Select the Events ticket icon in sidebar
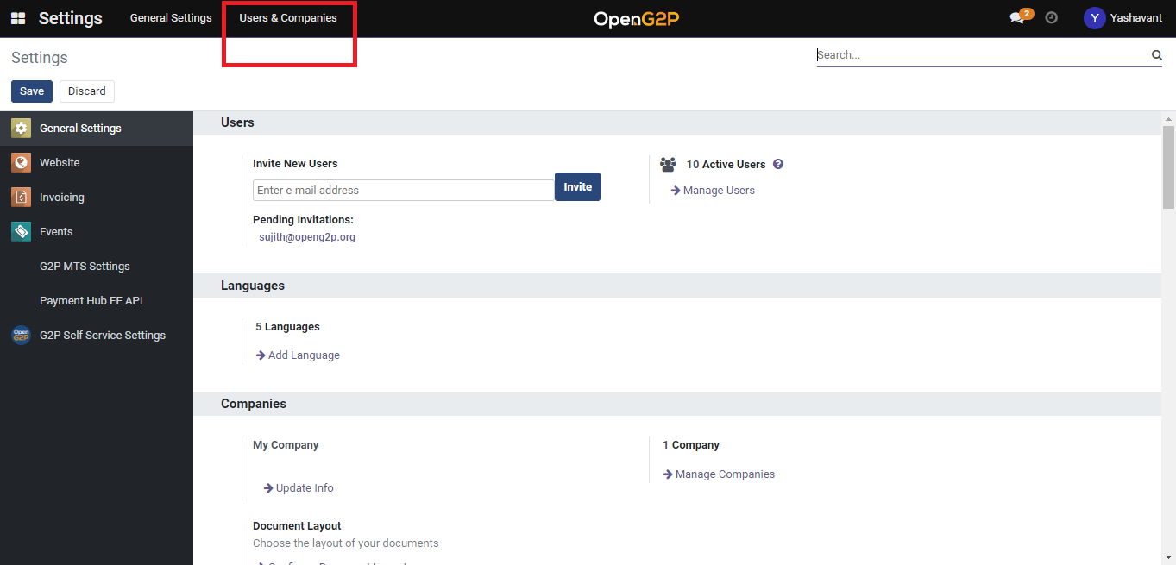 (21, 231)
